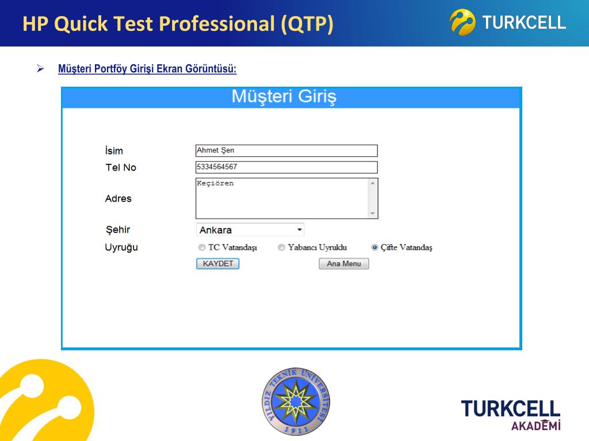Click the Müşteri Giriş form title
This screenshot has height=441, width=589.
coord(284,96)
